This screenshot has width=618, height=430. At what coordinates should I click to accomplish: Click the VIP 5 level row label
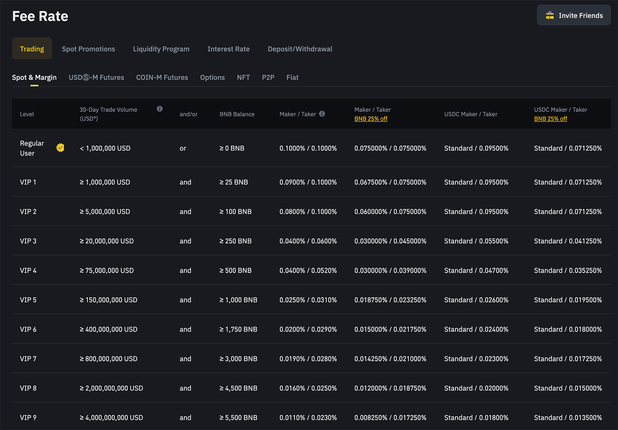pos(28,300)
